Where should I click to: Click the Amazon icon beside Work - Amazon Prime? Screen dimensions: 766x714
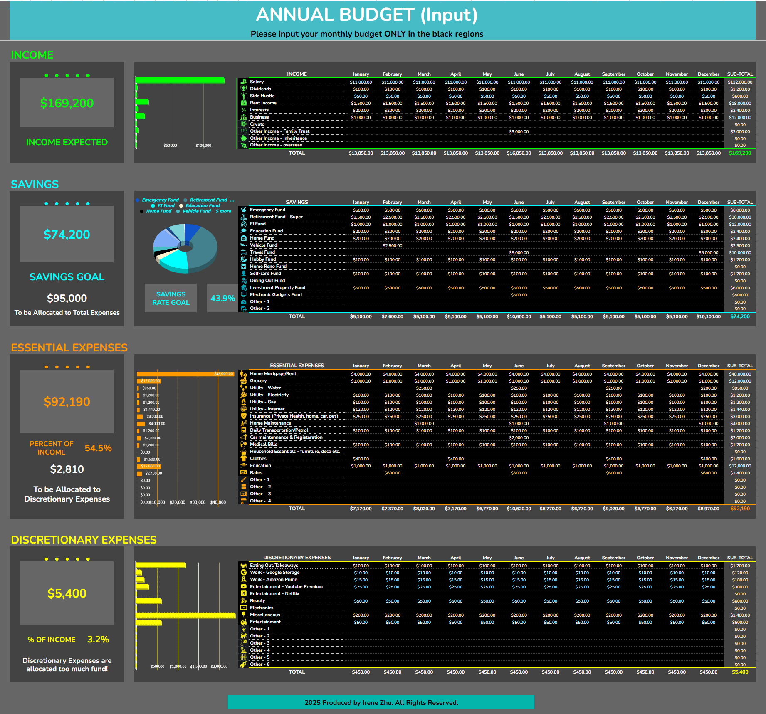tap(244, 579)
